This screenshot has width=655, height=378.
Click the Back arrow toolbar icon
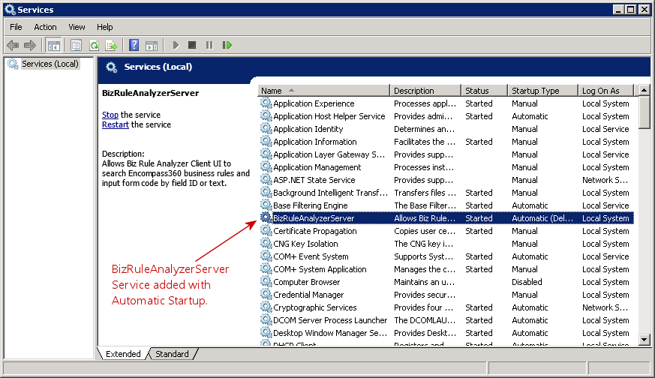coord(13,45)
